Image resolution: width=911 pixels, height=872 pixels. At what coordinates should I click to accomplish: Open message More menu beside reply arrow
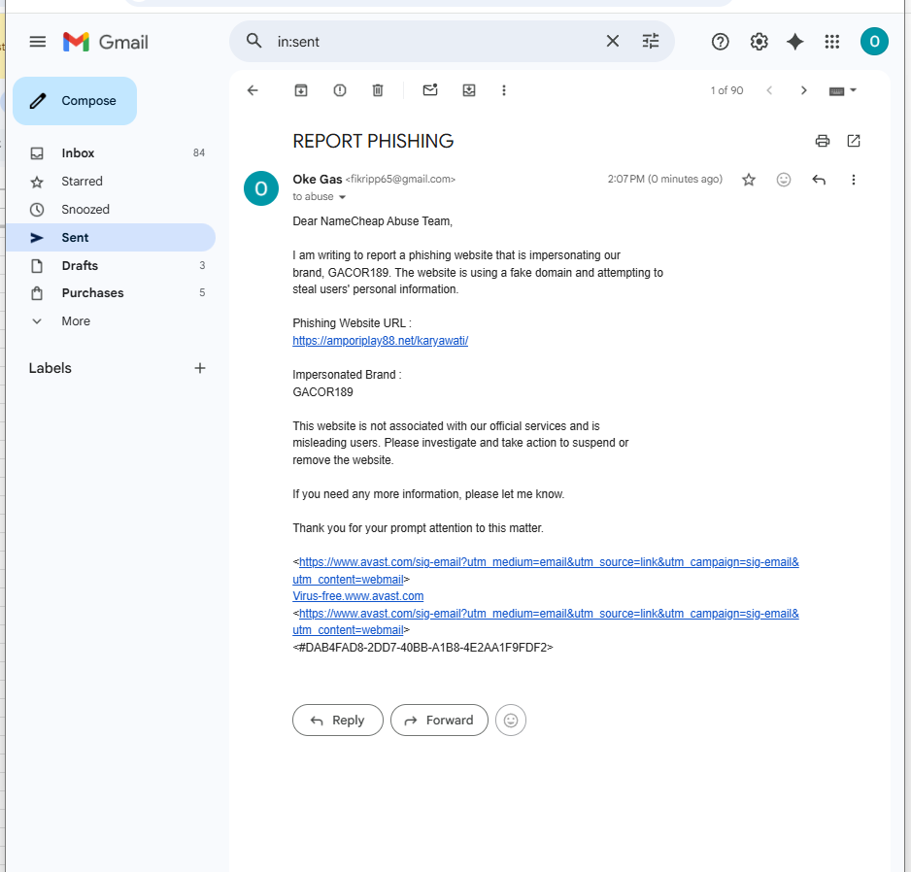(x=854, y=180)
